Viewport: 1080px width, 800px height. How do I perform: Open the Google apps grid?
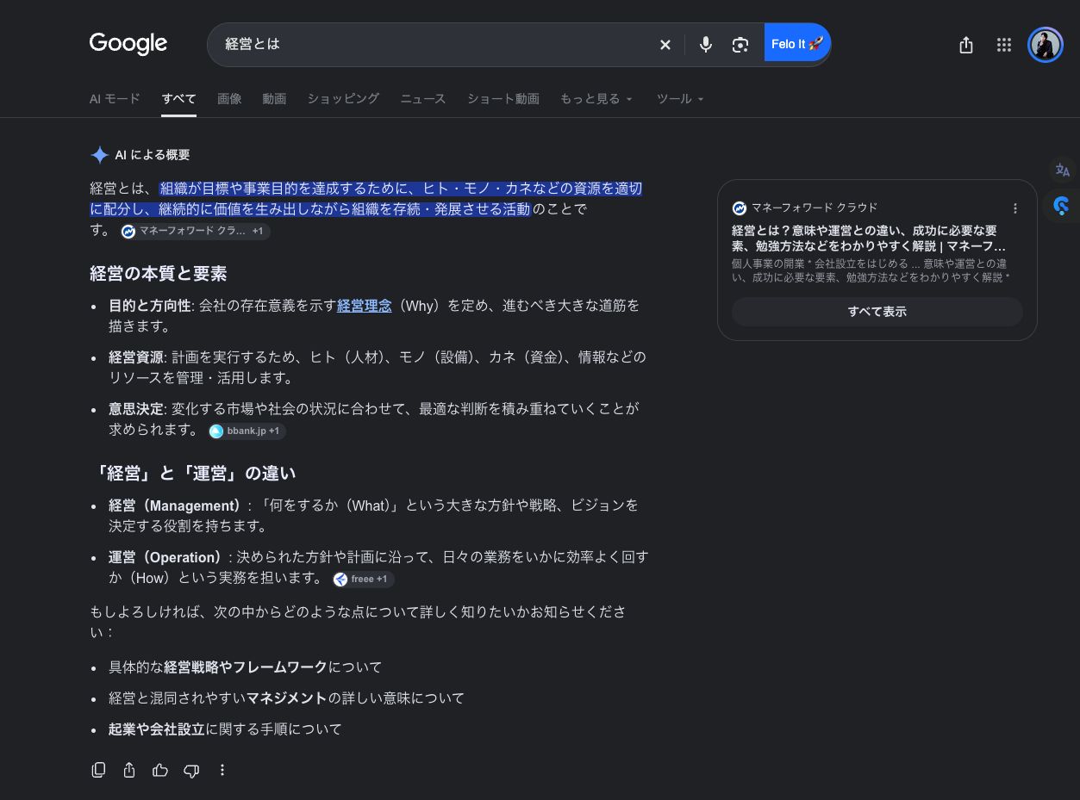click(x=1004, y=45)
